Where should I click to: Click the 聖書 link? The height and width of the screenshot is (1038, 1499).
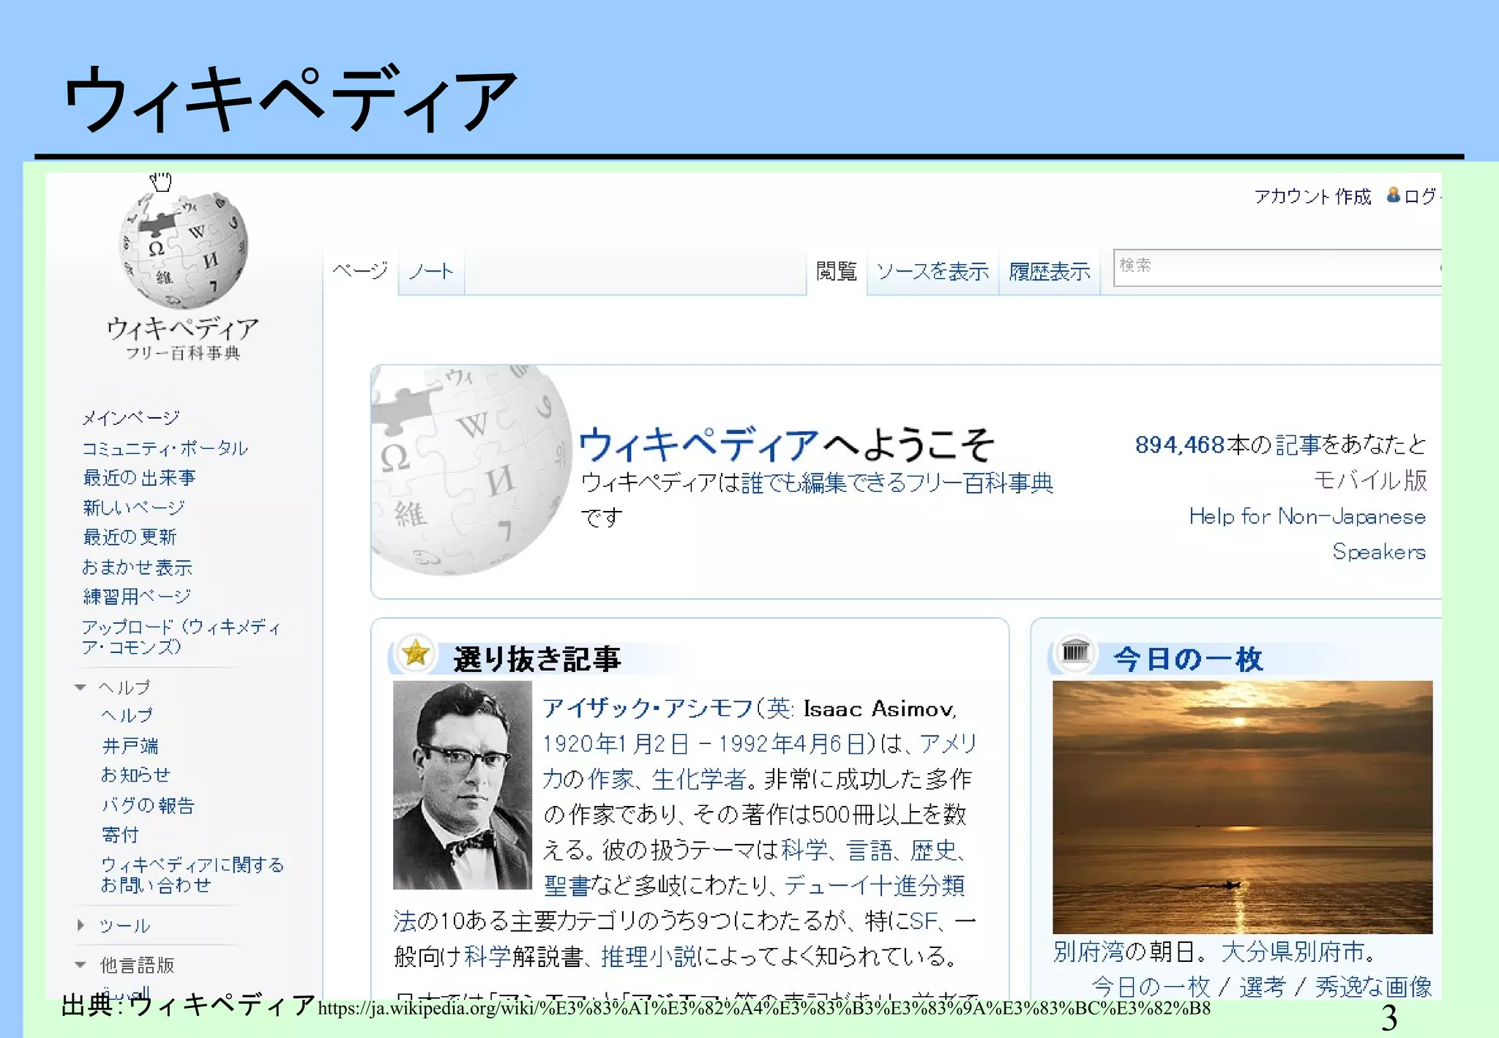567,885
